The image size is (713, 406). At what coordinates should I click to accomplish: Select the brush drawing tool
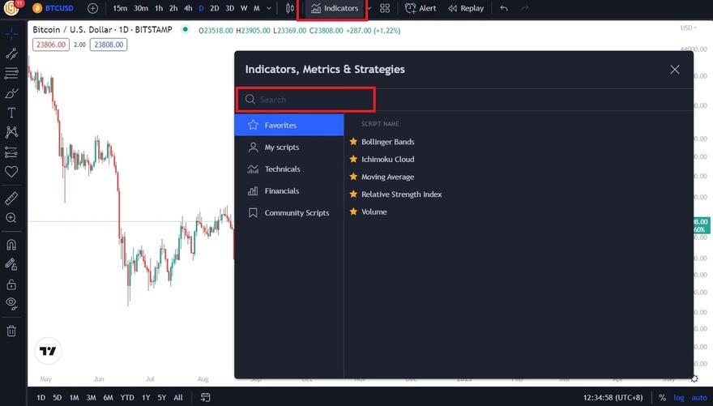(11, 93)
